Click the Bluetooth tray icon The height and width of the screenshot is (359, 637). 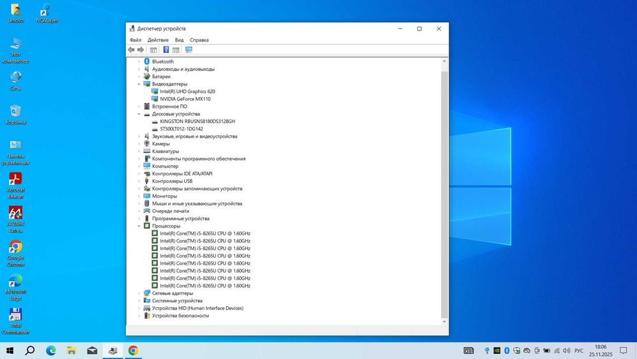pos(506,351)
